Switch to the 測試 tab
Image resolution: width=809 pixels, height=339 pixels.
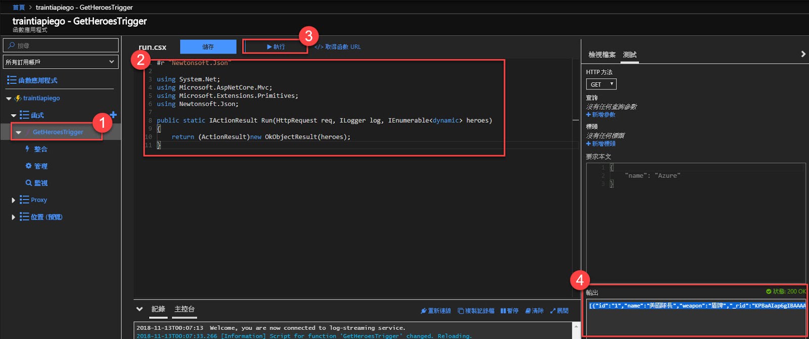(630, 55)
